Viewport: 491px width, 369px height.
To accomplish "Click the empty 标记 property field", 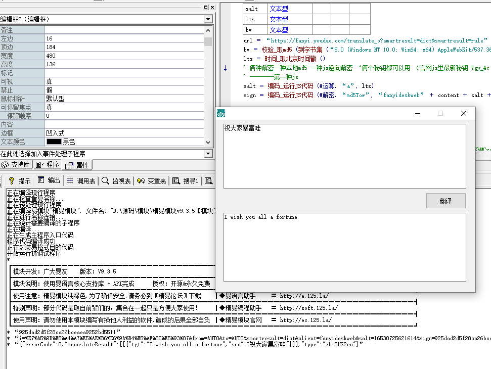I will pos(124,73).
